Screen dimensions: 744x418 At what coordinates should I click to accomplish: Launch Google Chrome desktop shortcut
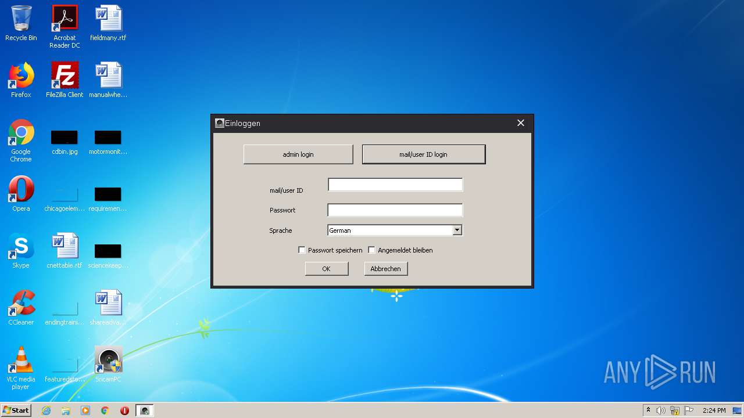21,140
